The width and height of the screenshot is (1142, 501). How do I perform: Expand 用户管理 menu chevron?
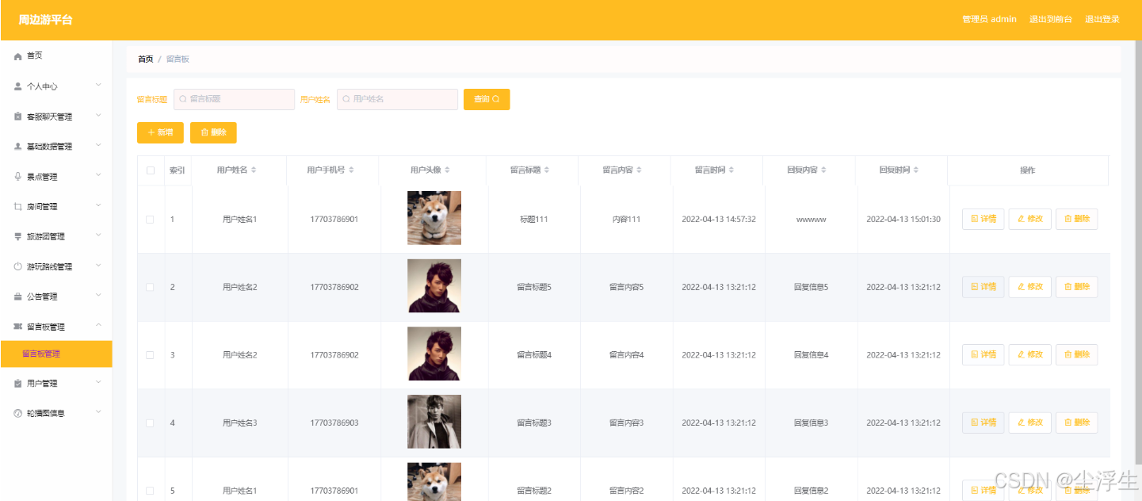tap(98, 382)
